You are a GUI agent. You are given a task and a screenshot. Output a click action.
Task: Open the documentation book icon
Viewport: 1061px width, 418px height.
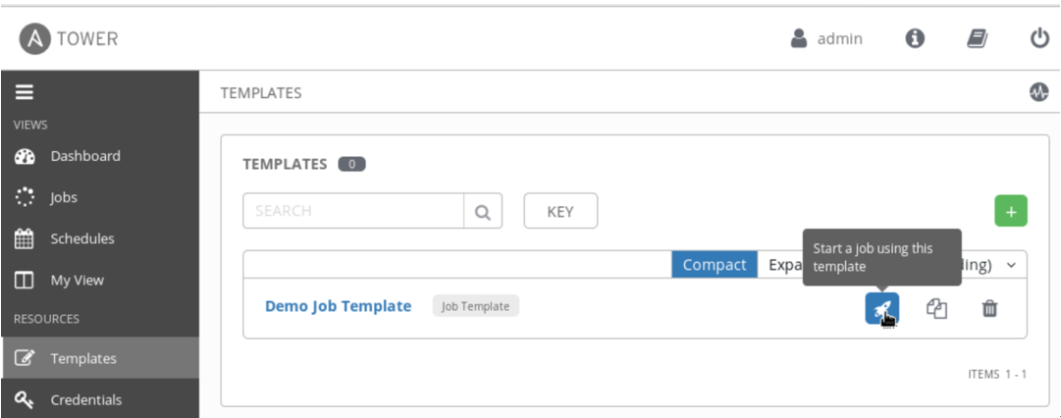pyautogui.click(x=977, y=38)
